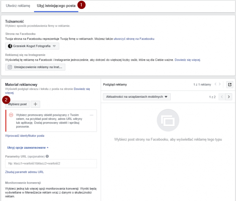Collapse Ukryj opcje zaawansowane section
The height and width of the screenshot is (201, 236).
[x=28, y=148]
